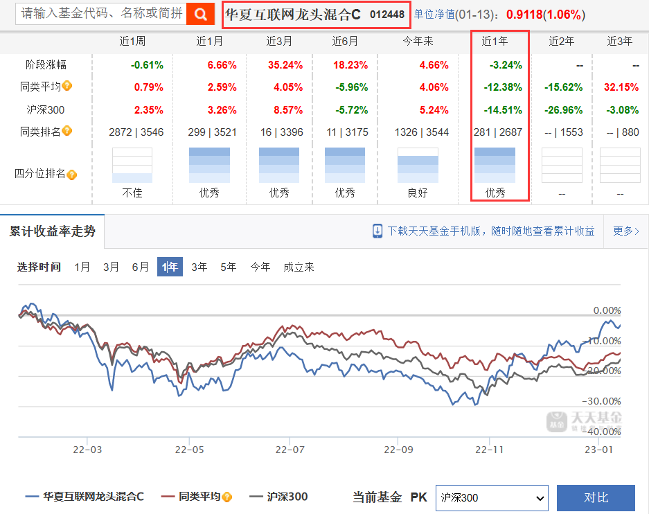Click the help icon beside 同类平均 chart legend
The image size is (649, 514).
coord(226,497)
